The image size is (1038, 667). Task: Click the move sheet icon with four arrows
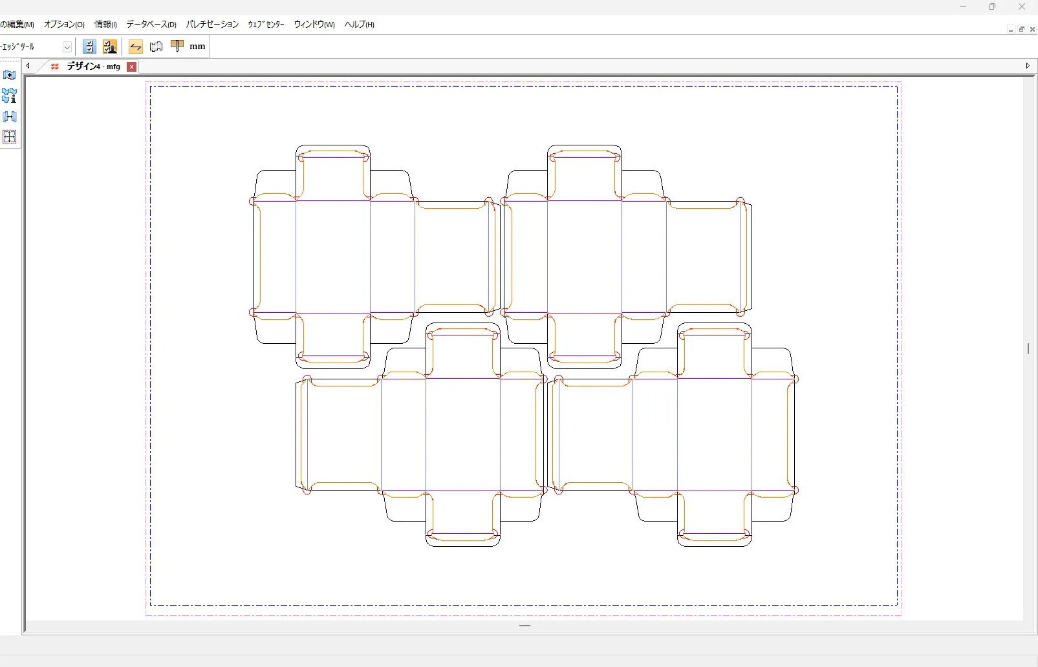(x=10, y=137)
